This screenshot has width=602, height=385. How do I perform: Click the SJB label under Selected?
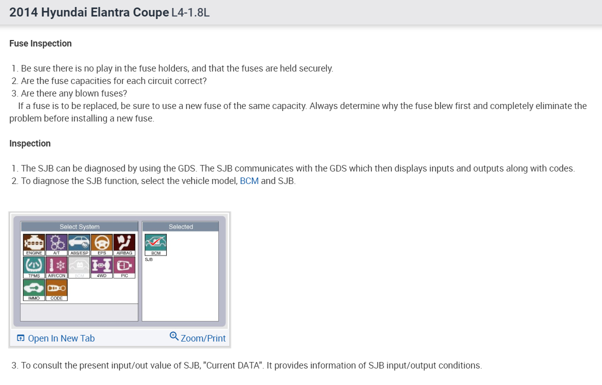click(149, 259)
